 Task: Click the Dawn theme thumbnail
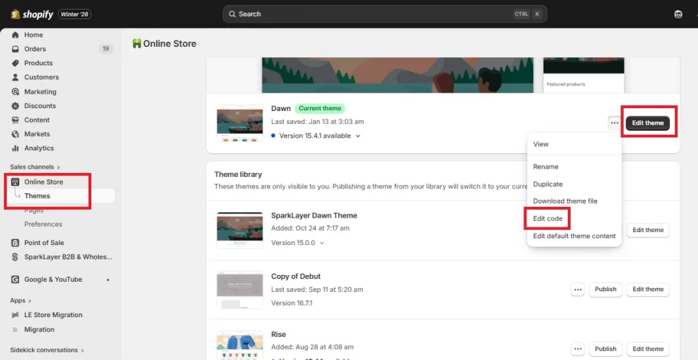point(240,124)
